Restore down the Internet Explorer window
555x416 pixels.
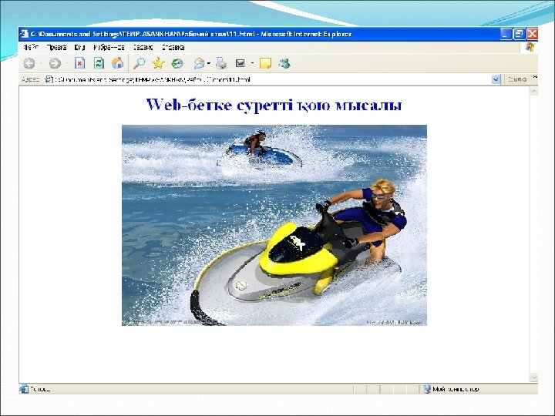[520, 34]
